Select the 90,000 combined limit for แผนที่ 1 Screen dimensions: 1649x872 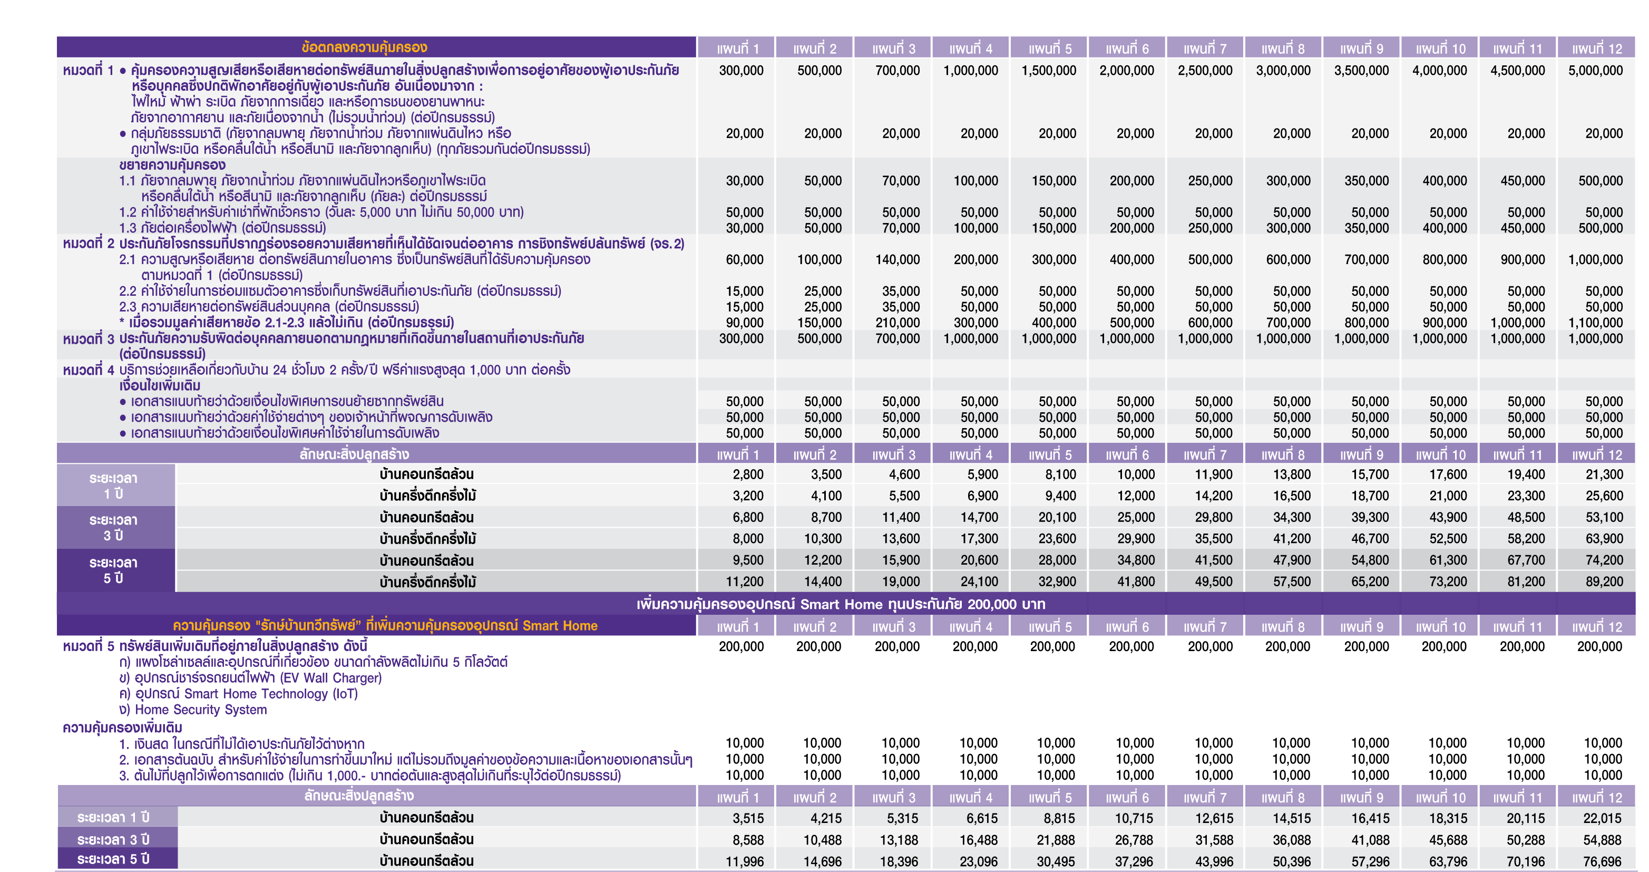click(745, 323)
